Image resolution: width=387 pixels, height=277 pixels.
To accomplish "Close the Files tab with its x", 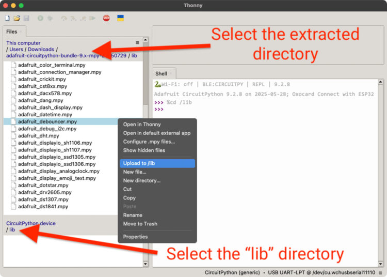I will click(21, 32).
